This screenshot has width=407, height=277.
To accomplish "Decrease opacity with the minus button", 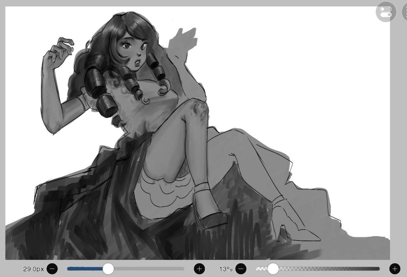I will [241, 269].
